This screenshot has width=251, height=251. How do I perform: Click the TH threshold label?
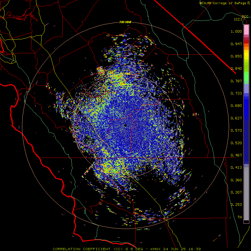[x=240, y=217]
